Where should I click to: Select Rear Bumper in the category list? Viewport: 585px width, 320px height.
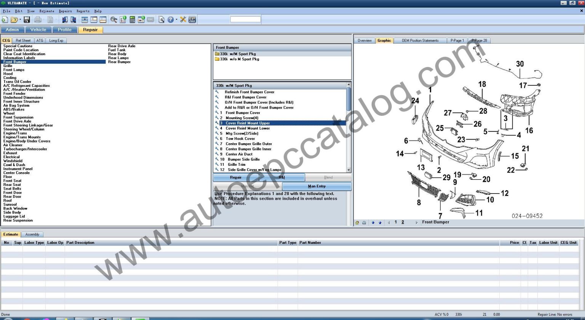119,62
